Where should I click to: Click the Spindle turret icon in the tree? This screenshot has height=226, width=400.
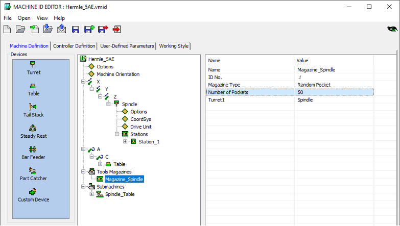(x=116, y=104)
